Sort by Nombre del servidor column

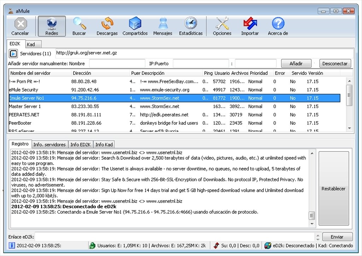click(40, 73)
